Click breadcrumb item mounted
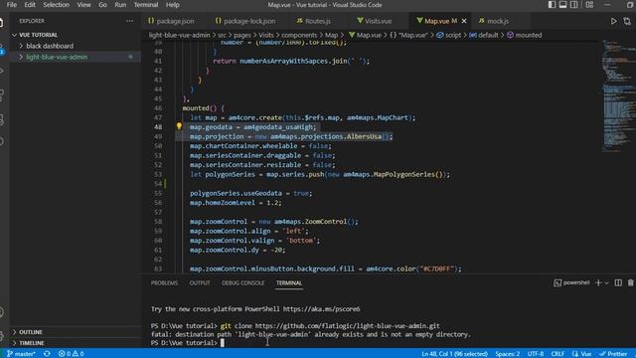Viewport: 636px width, 358px height. click(525, 35)
